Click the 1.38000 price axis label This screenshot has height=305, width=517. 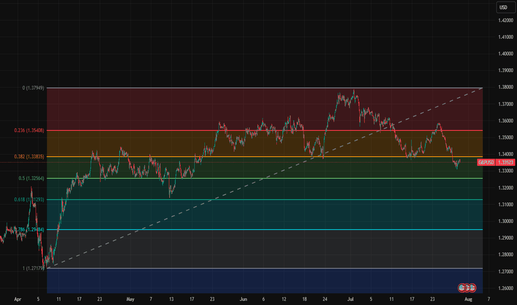pos(506,88)
